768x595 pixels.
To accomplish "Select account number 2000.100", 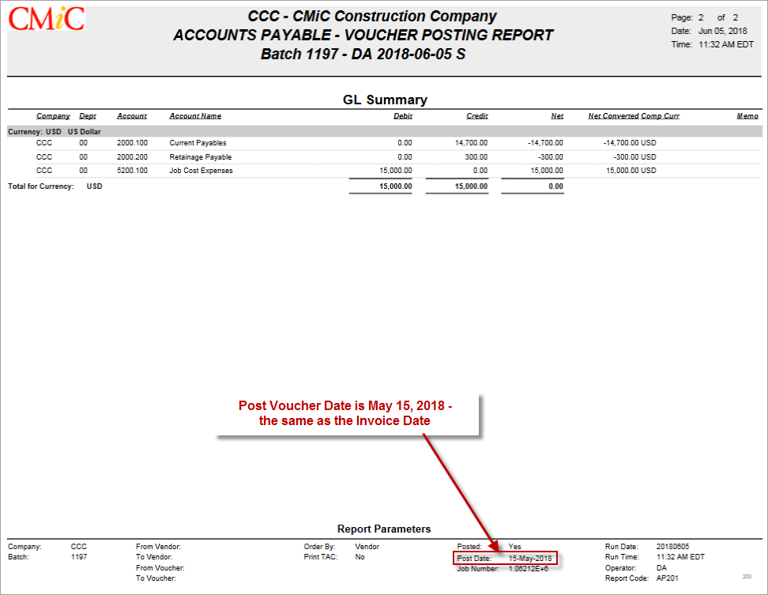I will pyautogui.click(x=132, y=143).
